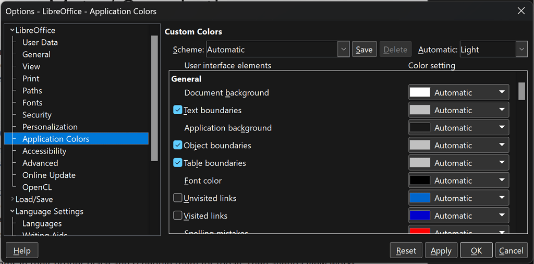
Task: Select Personalization in the options tree
Action: click(50, 127)
